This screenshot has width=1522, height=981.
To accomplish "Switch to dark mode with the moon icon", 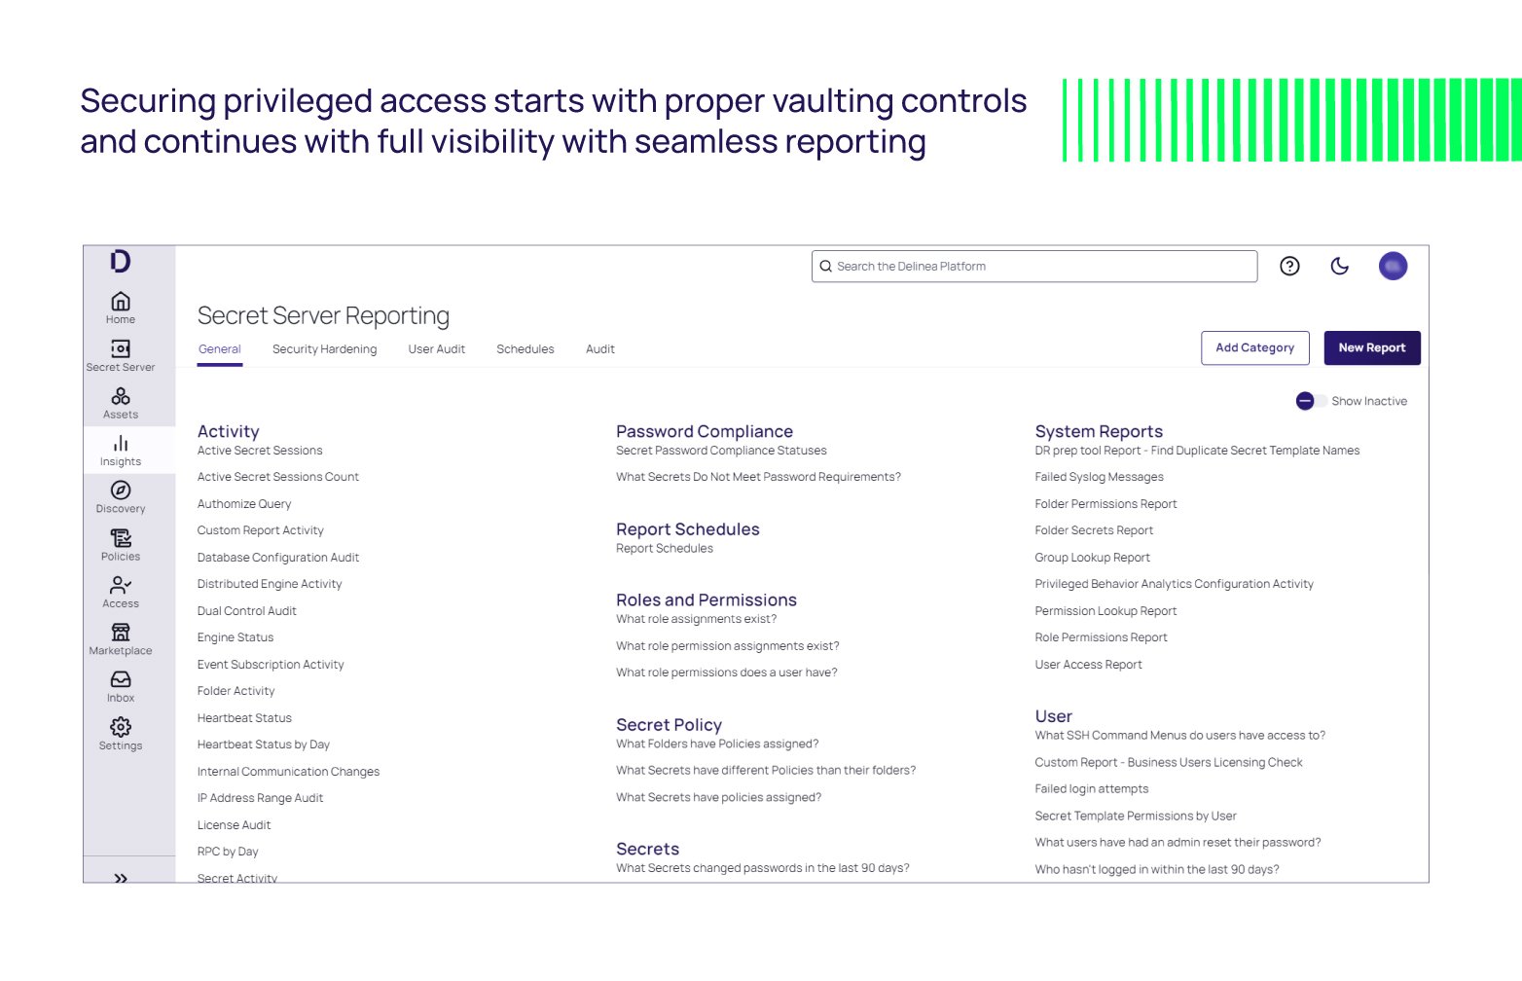I will point(1340,266).
